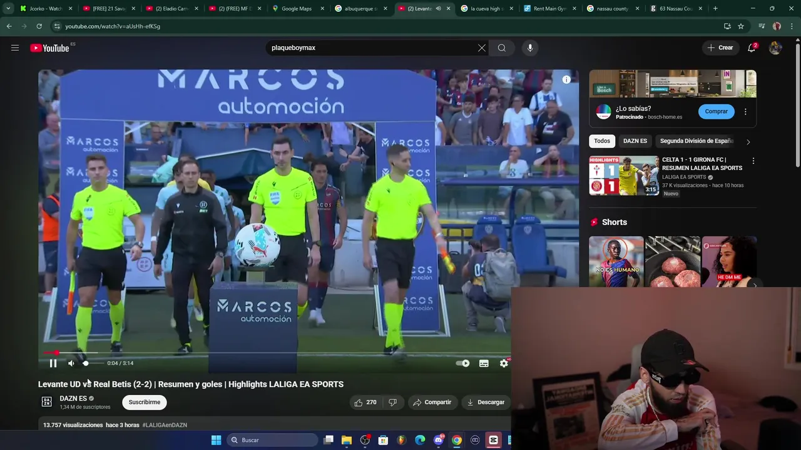Open the #LALIGAenDAZN hashtag link
The width and height of the screenshot is (801, 450).
(x=165, y=425)
